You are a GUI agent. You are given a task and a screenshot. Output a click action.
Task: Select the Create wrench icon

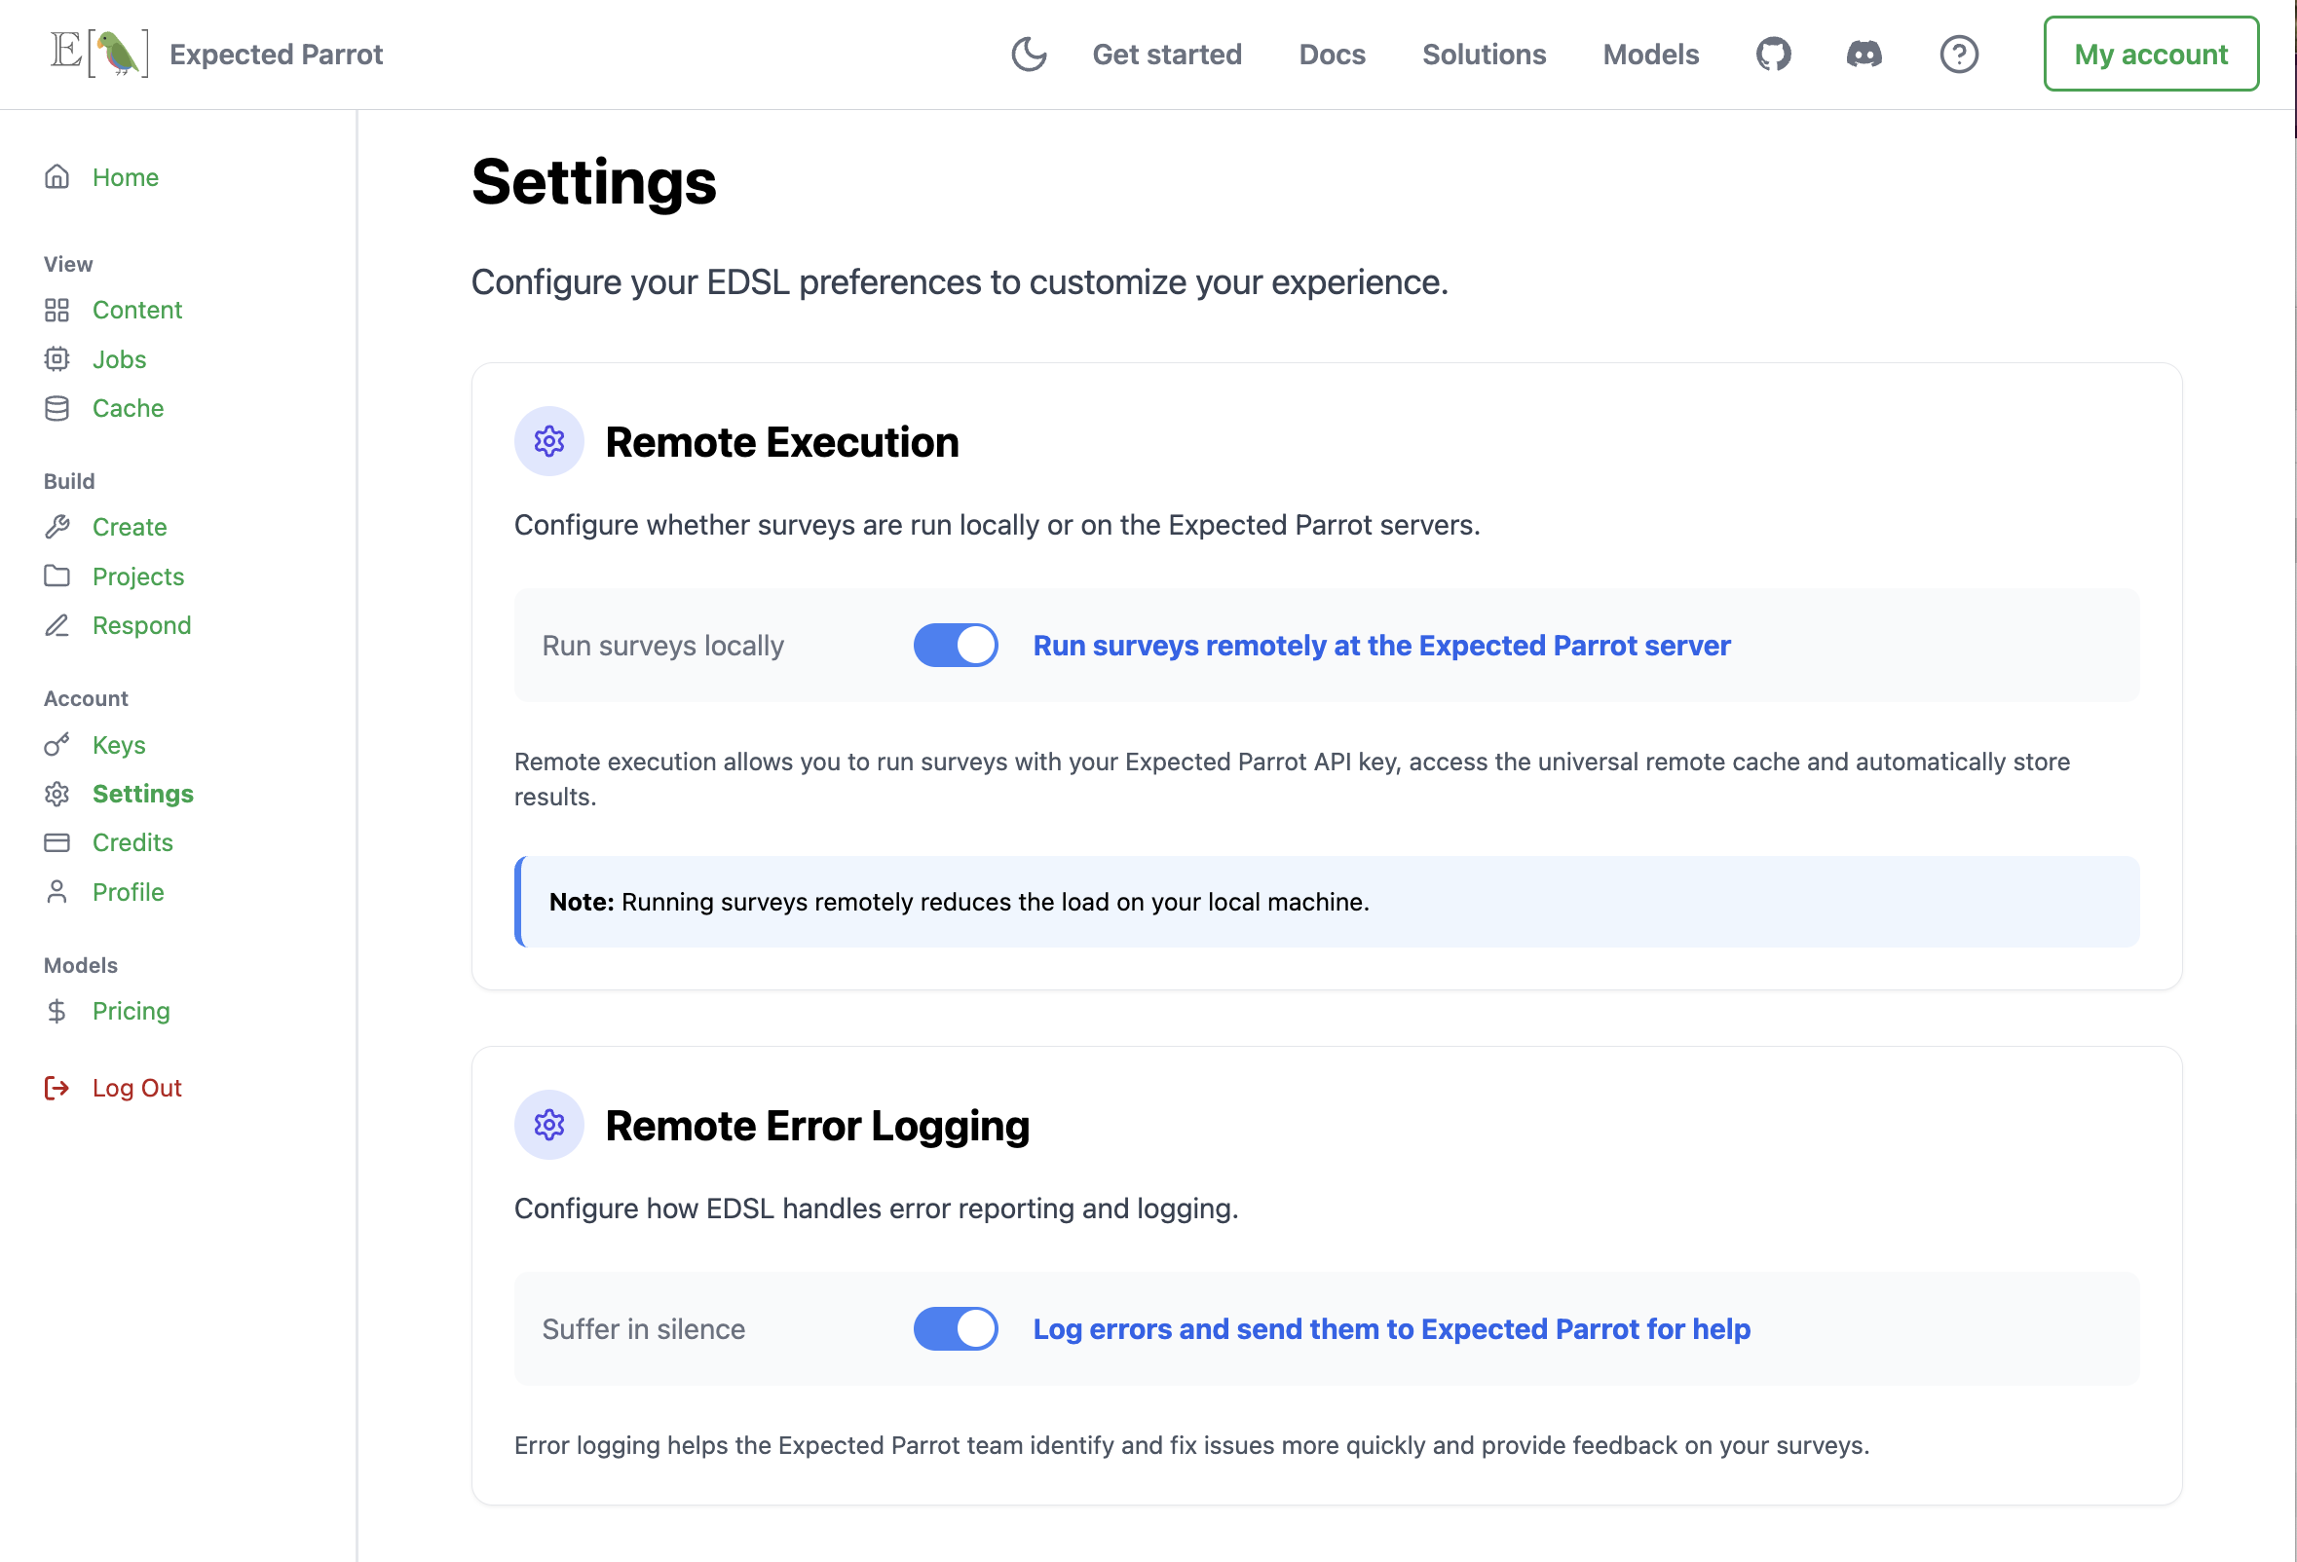pos(57,527)
